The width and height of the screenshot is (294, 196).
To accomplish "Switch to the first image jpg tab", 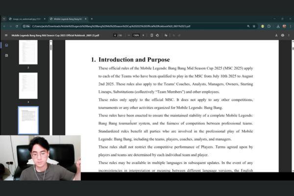I will [x=26, y=19].
